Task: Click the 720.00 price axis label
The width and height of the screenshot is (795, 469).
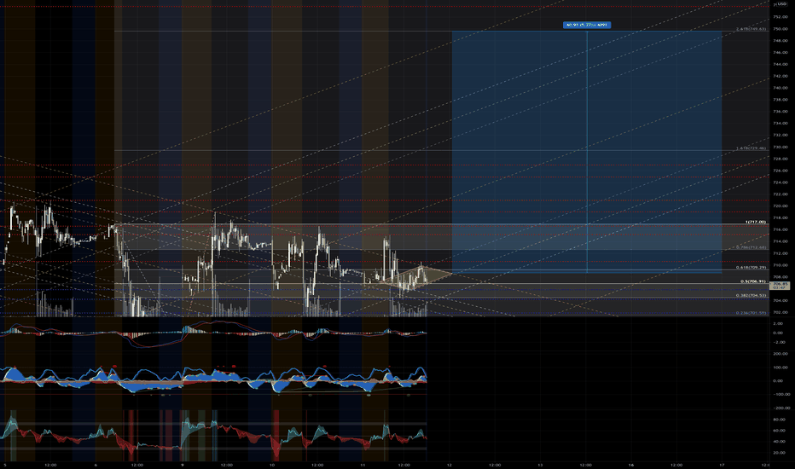Action: [x=780, y=206]
